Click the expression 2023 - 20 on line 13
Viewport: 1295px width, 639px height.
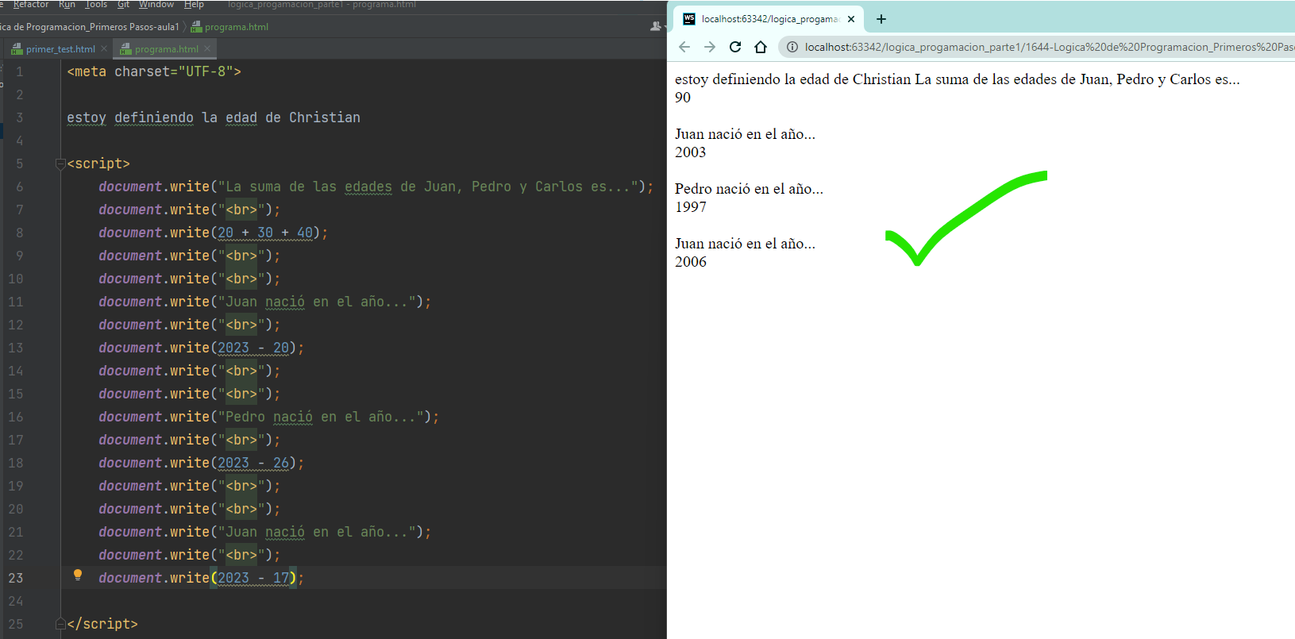(253, 348)
